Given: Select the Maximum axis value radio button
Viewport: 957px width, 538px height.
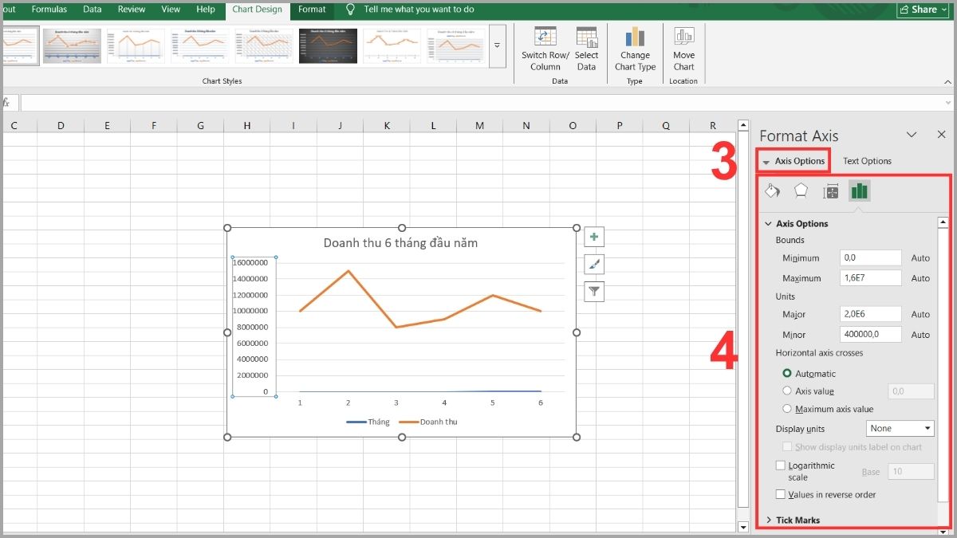Looking at the screenshot, I should (x=787, y=409).
